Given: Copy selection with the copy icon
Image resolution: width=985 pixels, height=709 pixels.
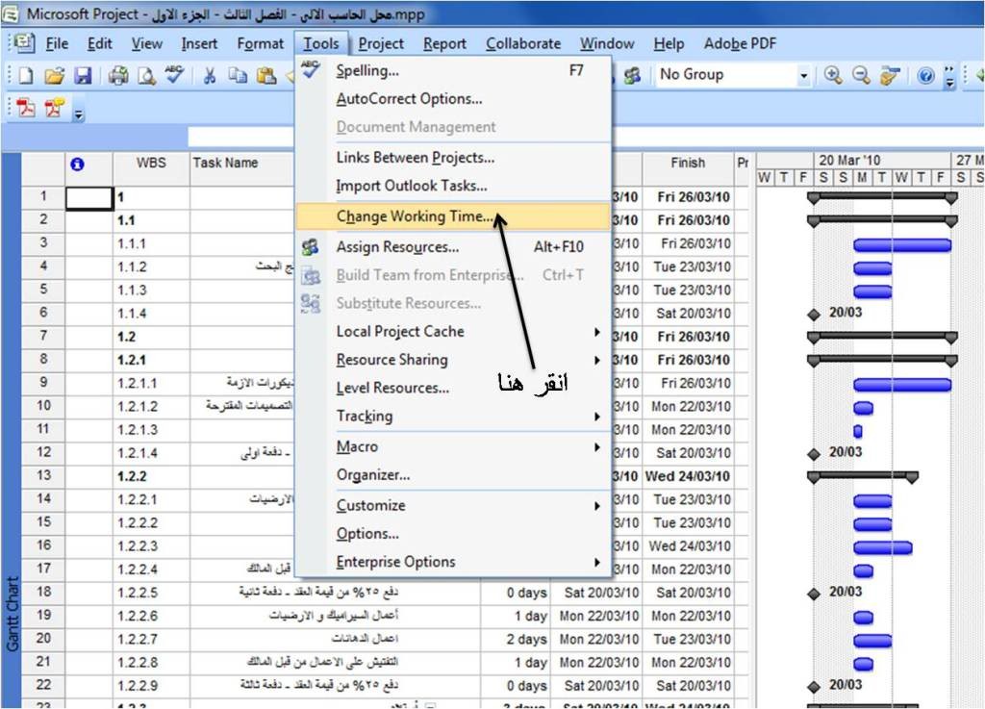Looking at the screenshot, I should (x=238, y=75).
